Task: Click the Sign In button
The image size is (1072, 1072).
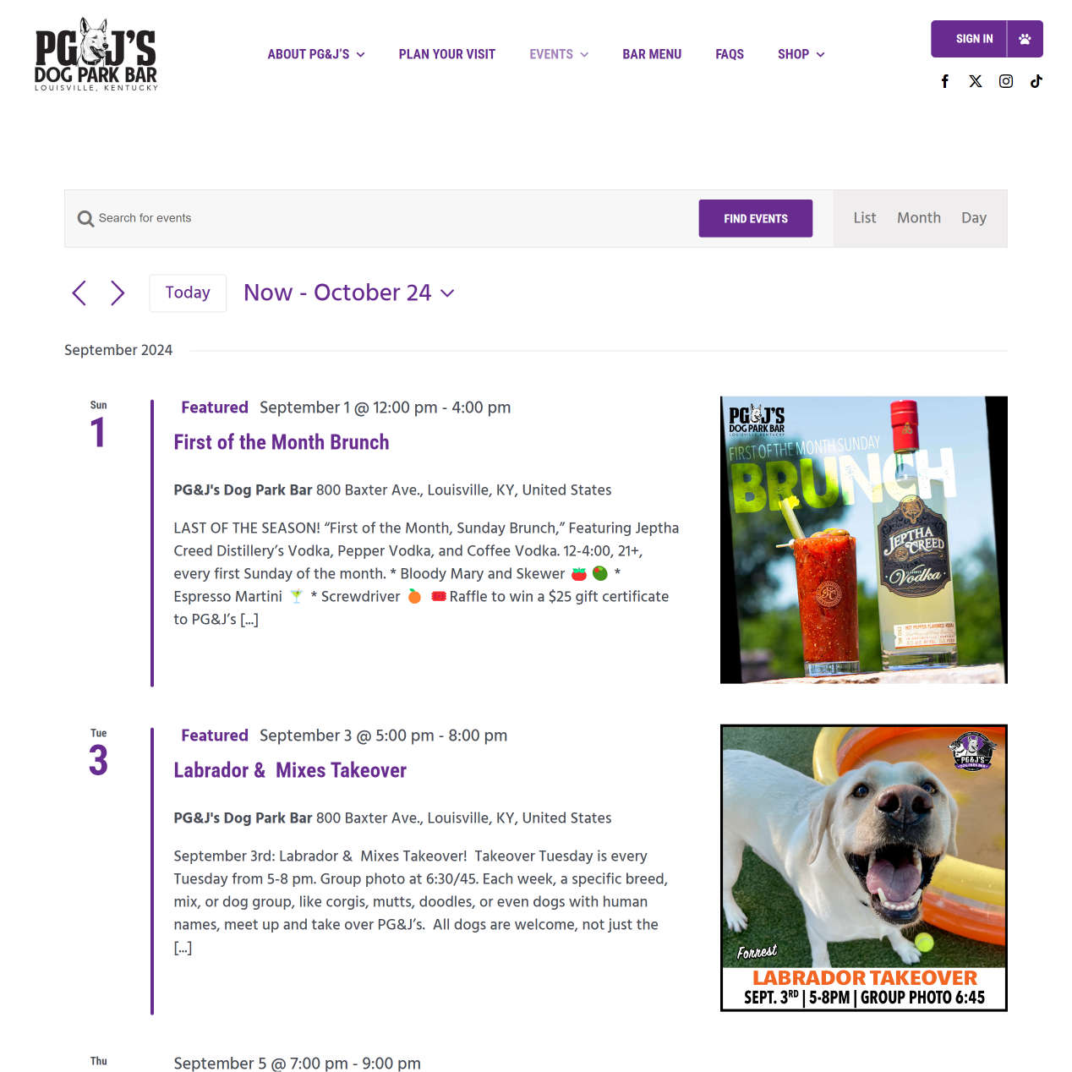Action: point(970,39)
